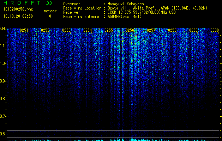Click the 1.0 kHz axis label
The width and height of the screenshot is (222, 141).
click(2, 63)
